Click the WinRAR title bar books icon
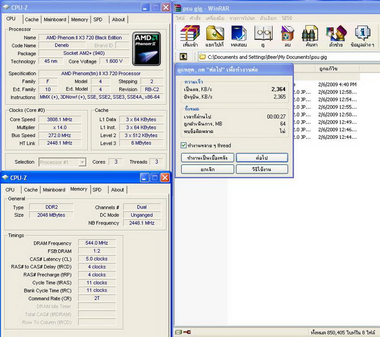The height and width of the screenshot is (337, 380). (178, 8)
